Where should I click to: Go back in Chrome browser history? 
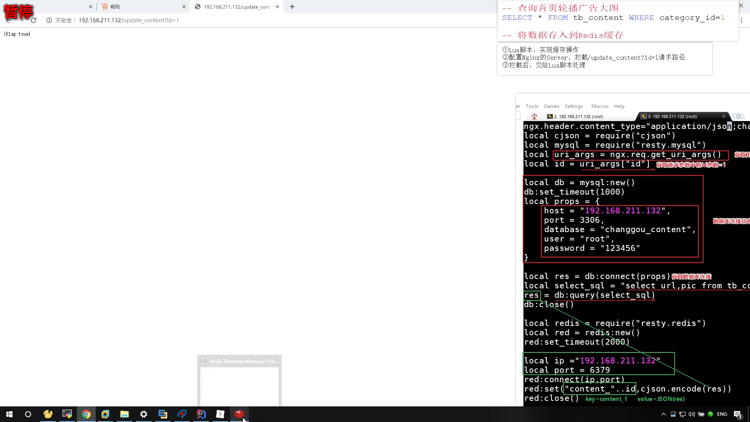pyautogui.click(x=9, y=20)
